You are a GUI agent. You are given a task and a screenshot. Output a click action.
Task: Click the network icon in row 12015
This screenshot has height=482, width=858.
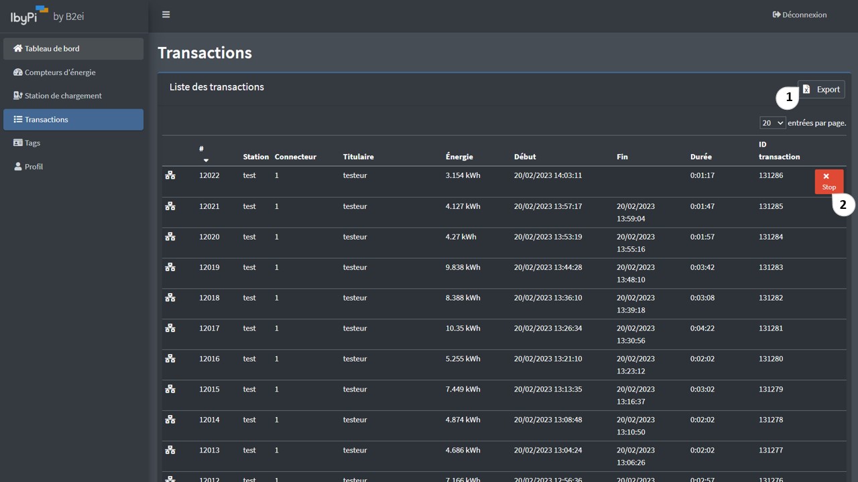(x=170, y=389)
